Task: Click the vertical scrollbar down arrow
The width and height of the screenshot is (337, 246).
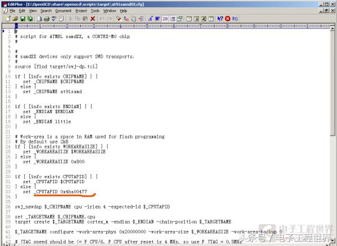Action: point(333,240)
